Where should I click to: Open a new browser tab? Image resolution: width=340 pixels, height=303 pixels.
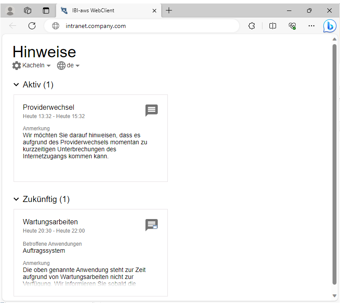[169, 10]
